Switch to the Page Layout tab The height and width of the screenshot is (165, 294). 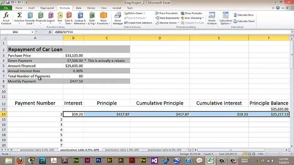(x=47, y=8)
